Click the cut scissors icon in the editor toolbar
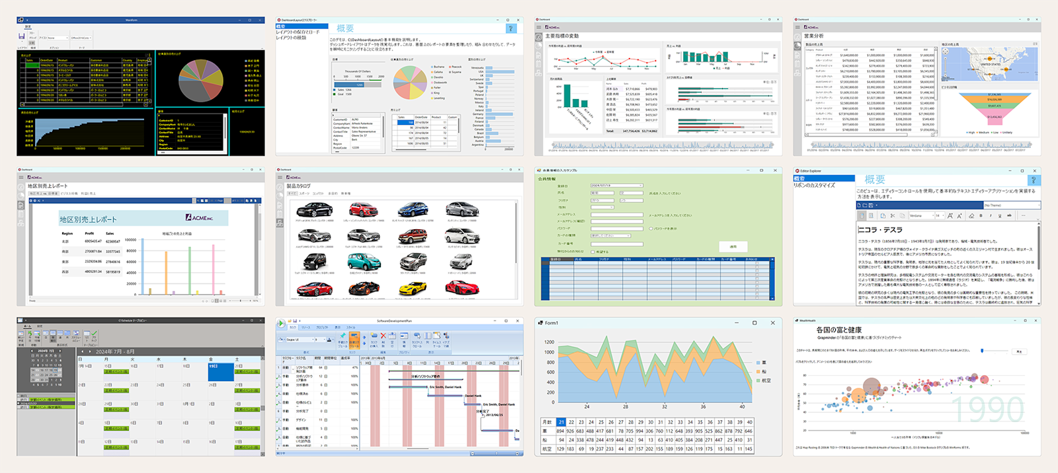 893,215
